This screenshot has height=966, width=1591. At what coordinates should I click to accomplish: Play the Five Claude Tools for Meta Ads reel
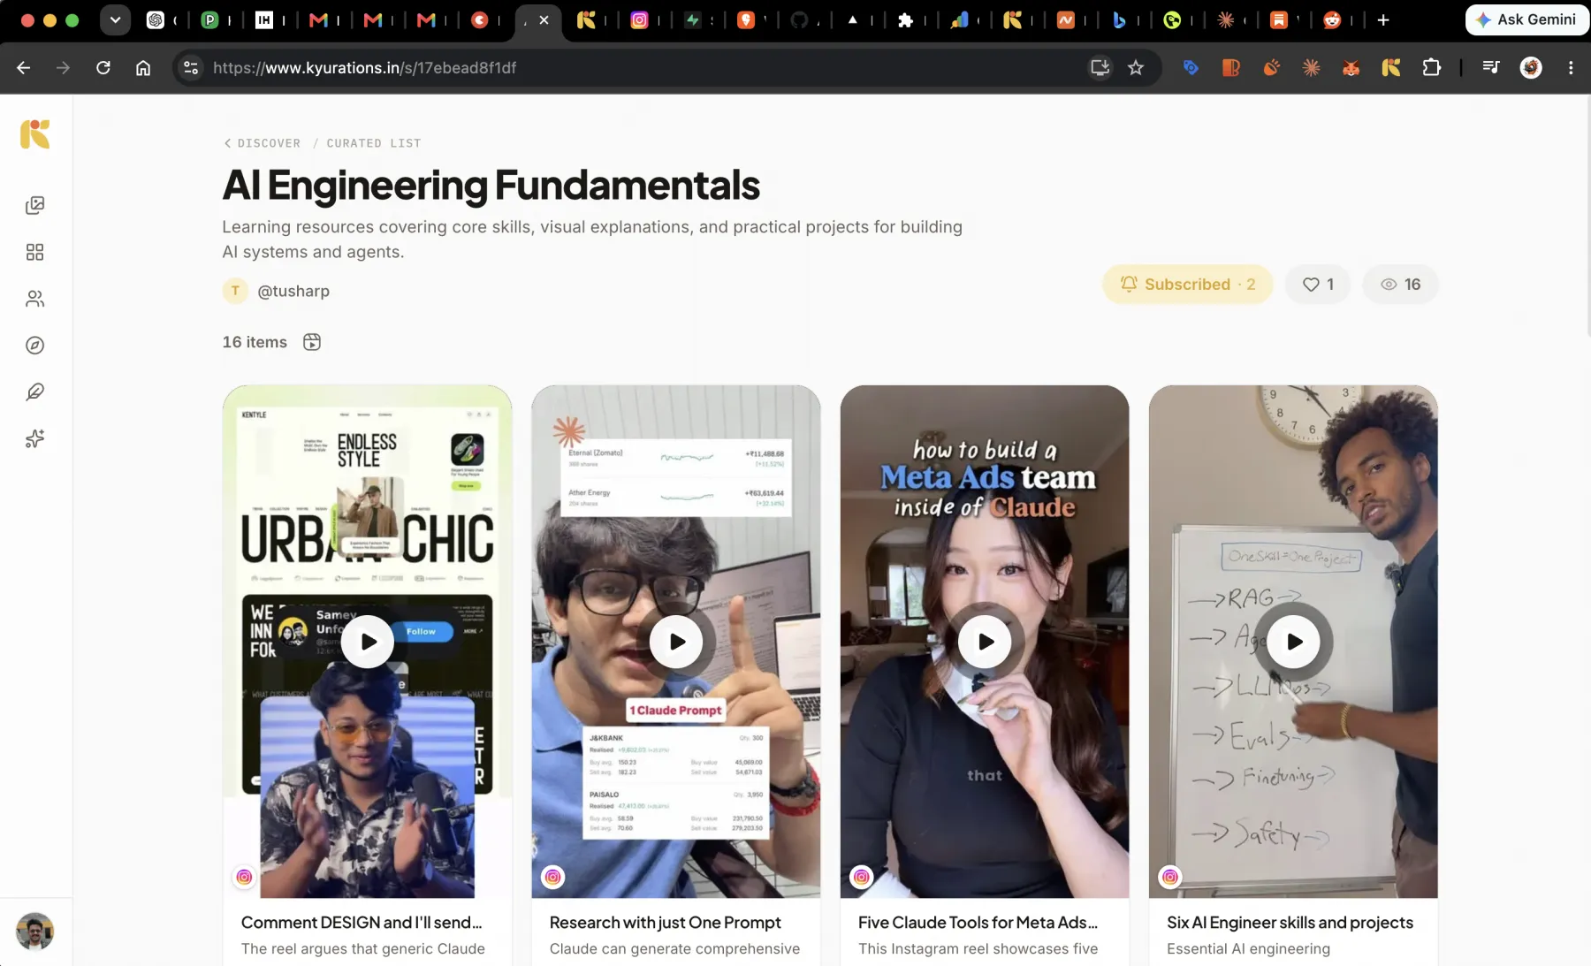[985, 642]
